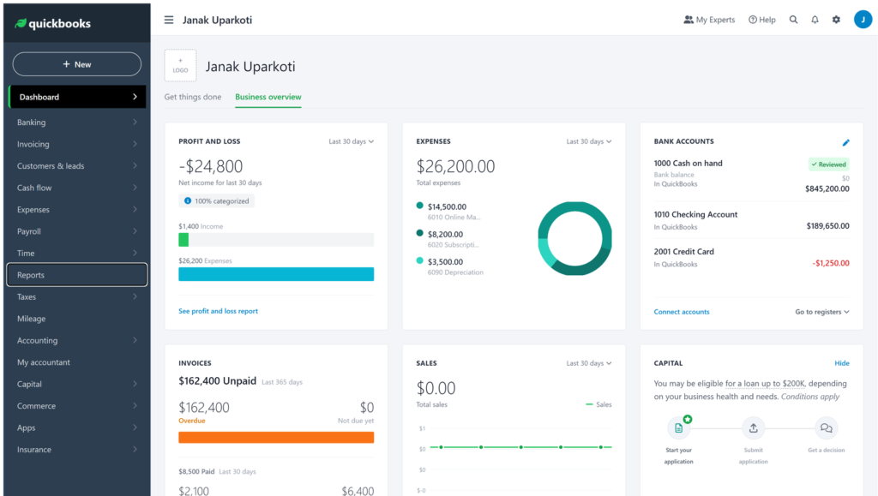The width and height of the screenshot is (878, 496).
Task: Expand the Accounting sidebar chevron
Action: [135, 340]
